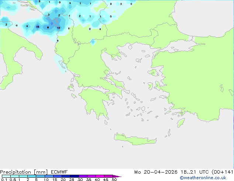Screen dimensions: 234x181
Task: Click the 25–30 mm legend swatch
Action: (x=75, y=176)
